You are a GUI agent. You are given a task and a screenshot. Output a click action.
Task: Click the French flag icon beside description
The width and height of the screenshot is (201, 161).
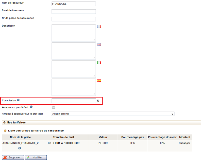click(99, 27)
